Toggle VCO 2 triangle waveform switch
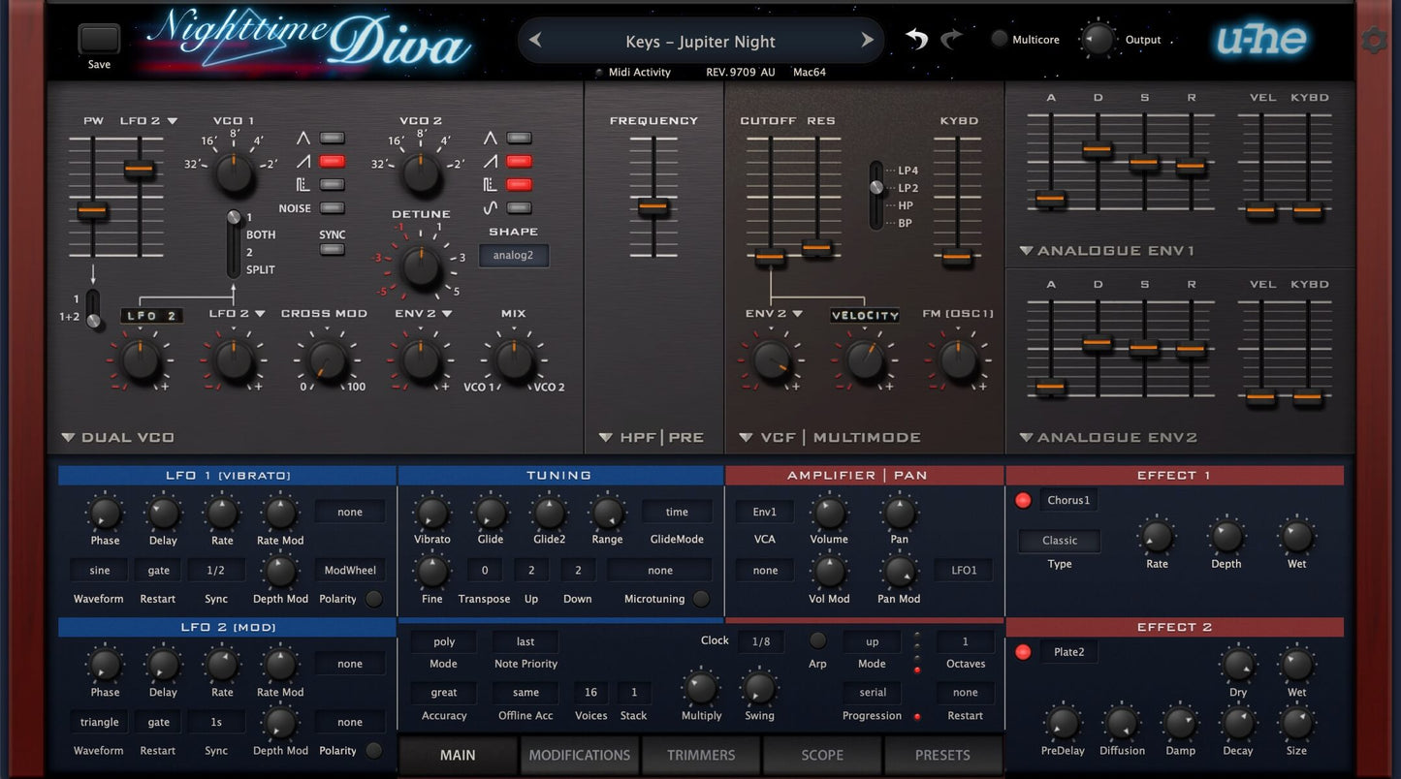The width and height of the screenshot is (1401, 779). [x=519, y=138]
